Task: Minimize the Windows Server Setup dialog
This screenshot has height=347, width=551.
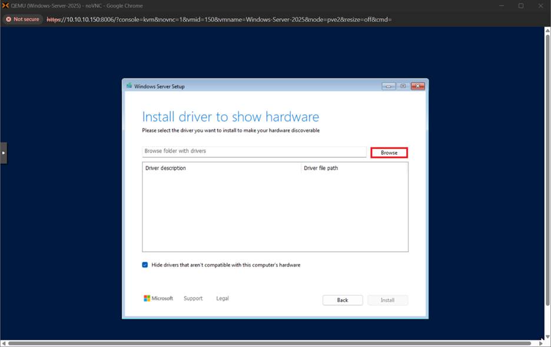Action: click(389, 86)
